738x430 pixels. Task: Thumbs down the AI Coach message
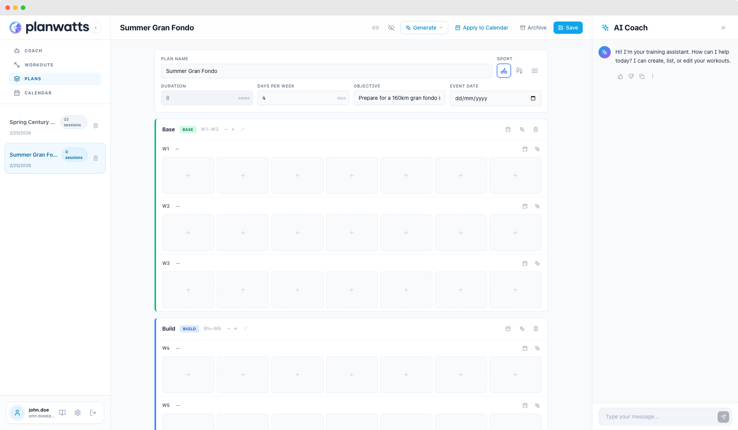pos(631,76)
